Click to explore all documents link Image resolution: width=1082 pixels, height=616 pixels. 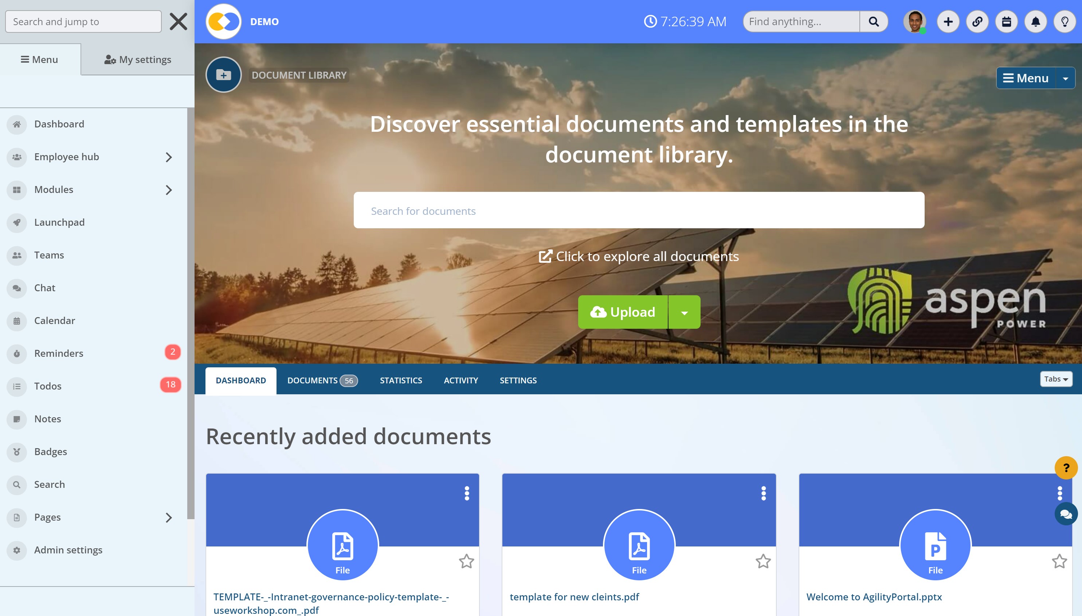click(638, 256)
